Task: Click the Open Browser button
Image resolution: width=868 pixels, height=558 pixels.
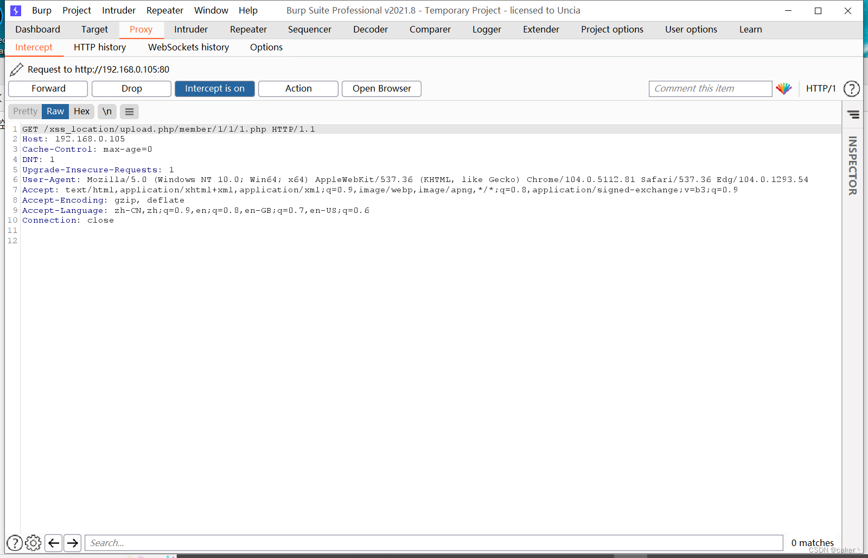Action: (382, 89)
